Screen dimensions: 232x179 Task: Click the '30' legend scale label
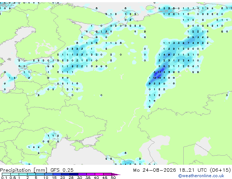coord(79,178)
